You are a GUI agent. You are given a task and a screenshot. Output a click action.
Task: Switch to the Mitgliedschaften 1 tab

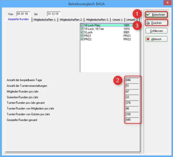pos(45,20)
